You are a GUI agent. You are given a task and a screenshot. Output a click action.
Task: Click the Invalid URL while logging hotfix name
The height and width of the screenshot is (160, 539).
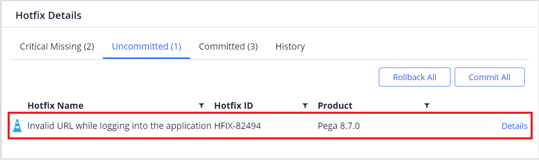pos(119,126)
